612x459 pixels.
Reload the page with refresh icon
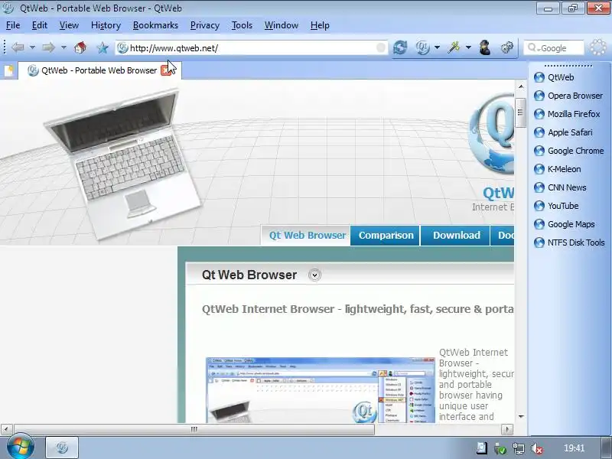400,47
